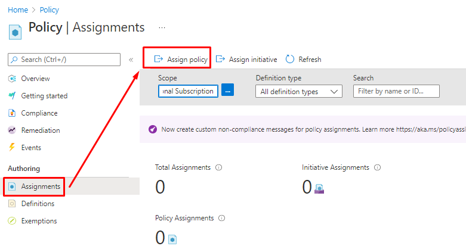Click the Assign policy button

(x=181, y=59)
